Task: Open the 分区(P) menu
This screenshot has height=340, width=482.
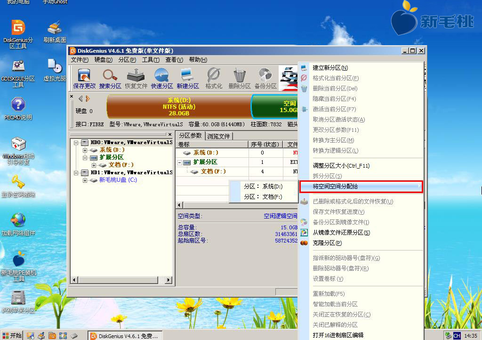Action: (x=127, y=60)
